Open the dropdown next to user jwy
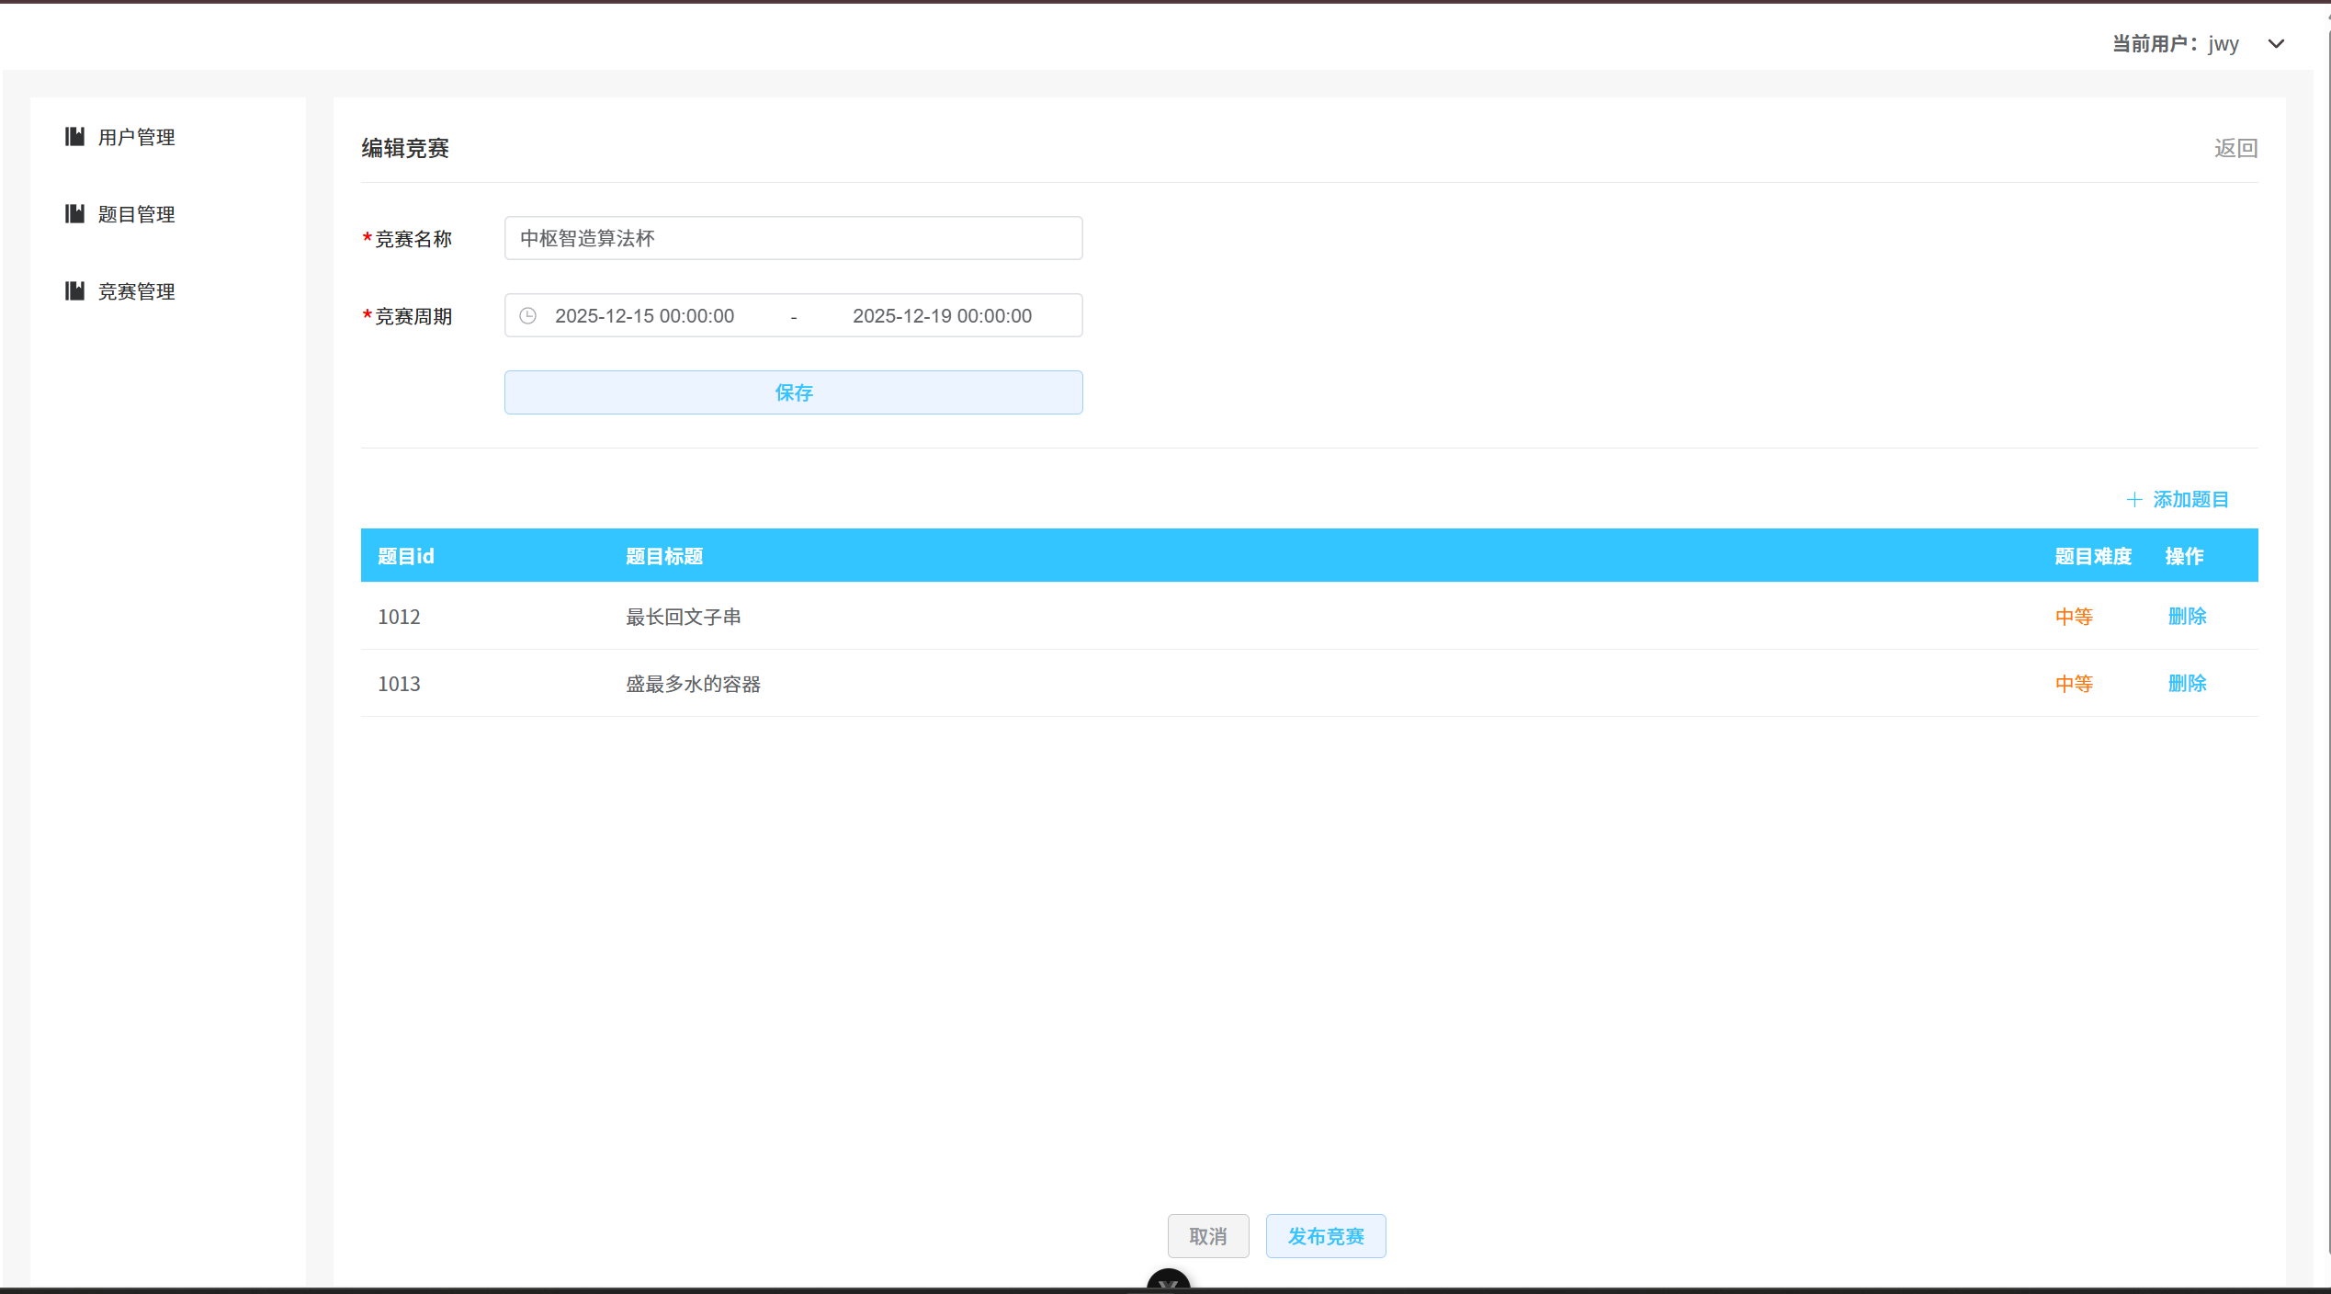2331x1294 pixels. [2277, 43]
